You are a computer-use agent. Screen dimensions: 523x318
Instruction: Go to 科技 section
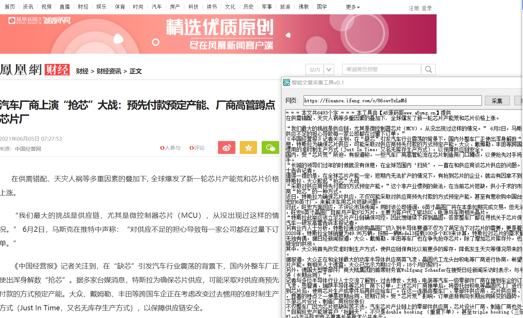[x=193, y=7]
